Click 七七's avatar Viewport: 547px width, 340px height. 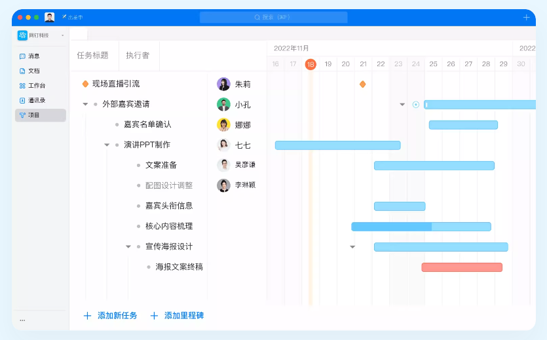coord(223,145)
